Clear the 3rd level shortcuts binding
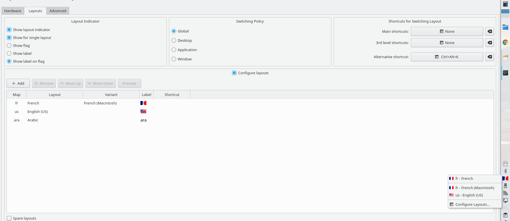Viewport: 510px width, 221px height. [x=490, y=43]
